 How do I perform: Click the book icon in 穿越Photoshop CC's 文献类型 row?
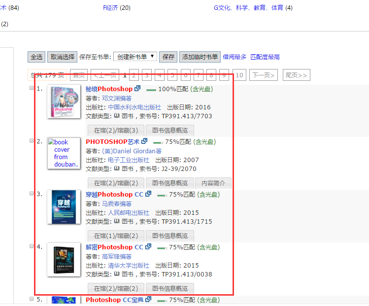(117, 221)
